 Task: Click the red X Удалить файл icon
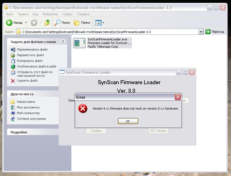[x=13, y=81]
